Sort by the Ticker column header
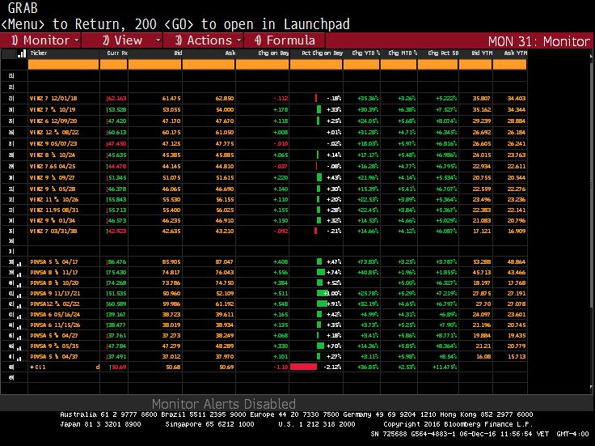 tap(39, 53)
